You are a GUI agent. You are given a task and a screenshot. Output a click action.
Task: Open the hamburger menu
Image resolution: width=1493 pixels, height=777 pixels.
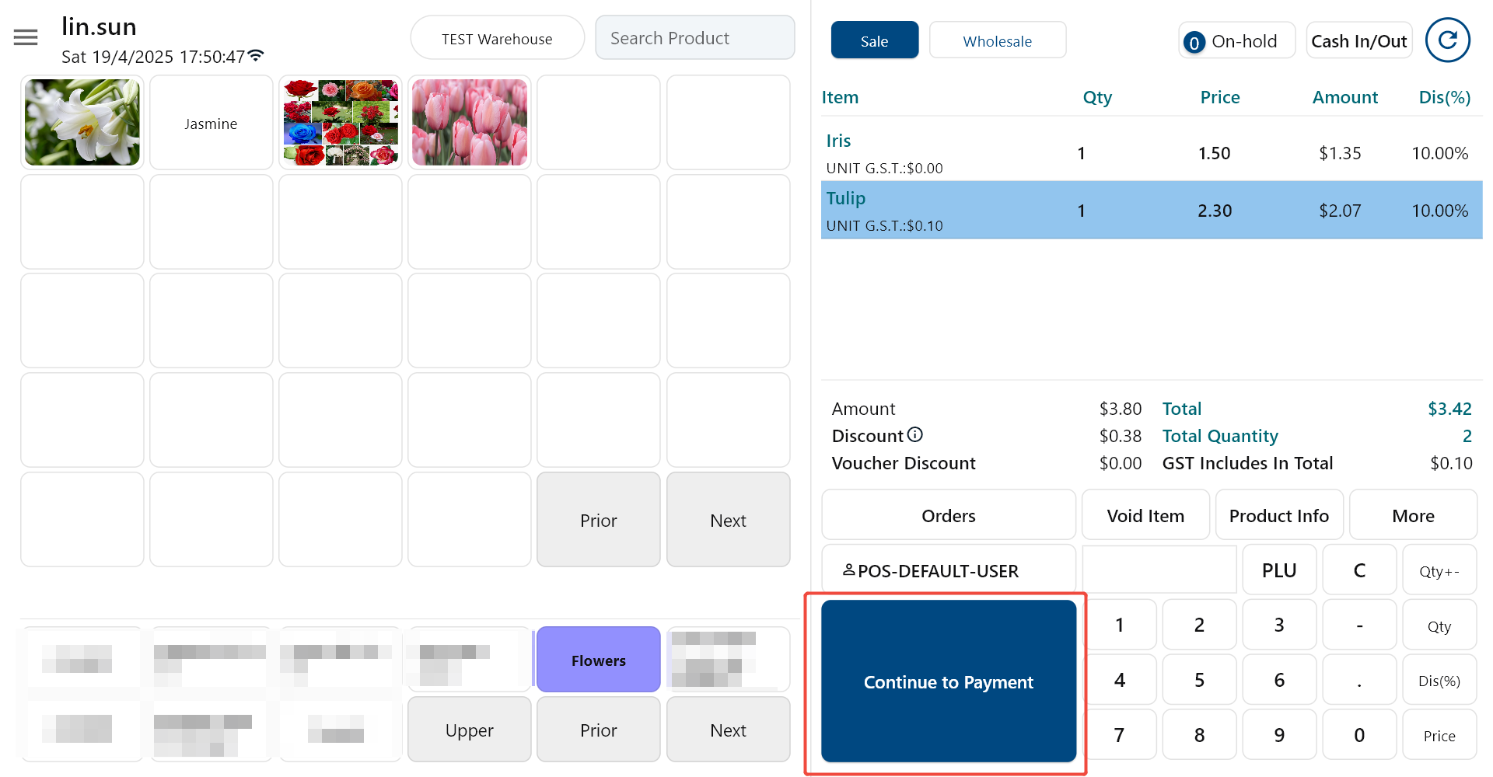[26, 37]
